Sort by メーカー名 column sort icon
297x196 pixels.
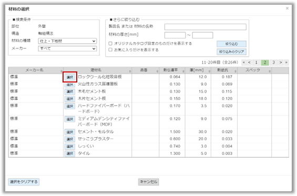click(62, 71)
